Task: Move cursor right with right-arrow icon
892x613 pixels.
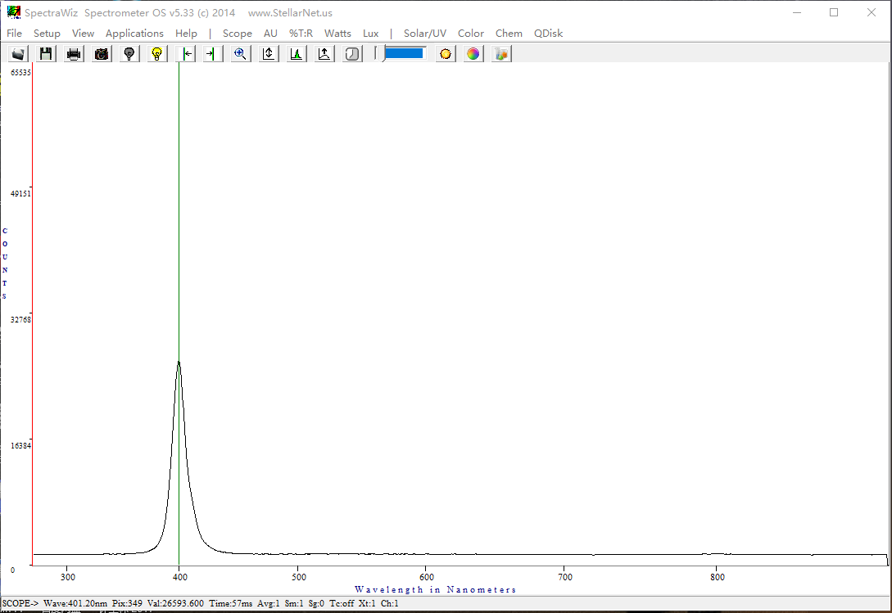Action: click(x=212, y=54)
